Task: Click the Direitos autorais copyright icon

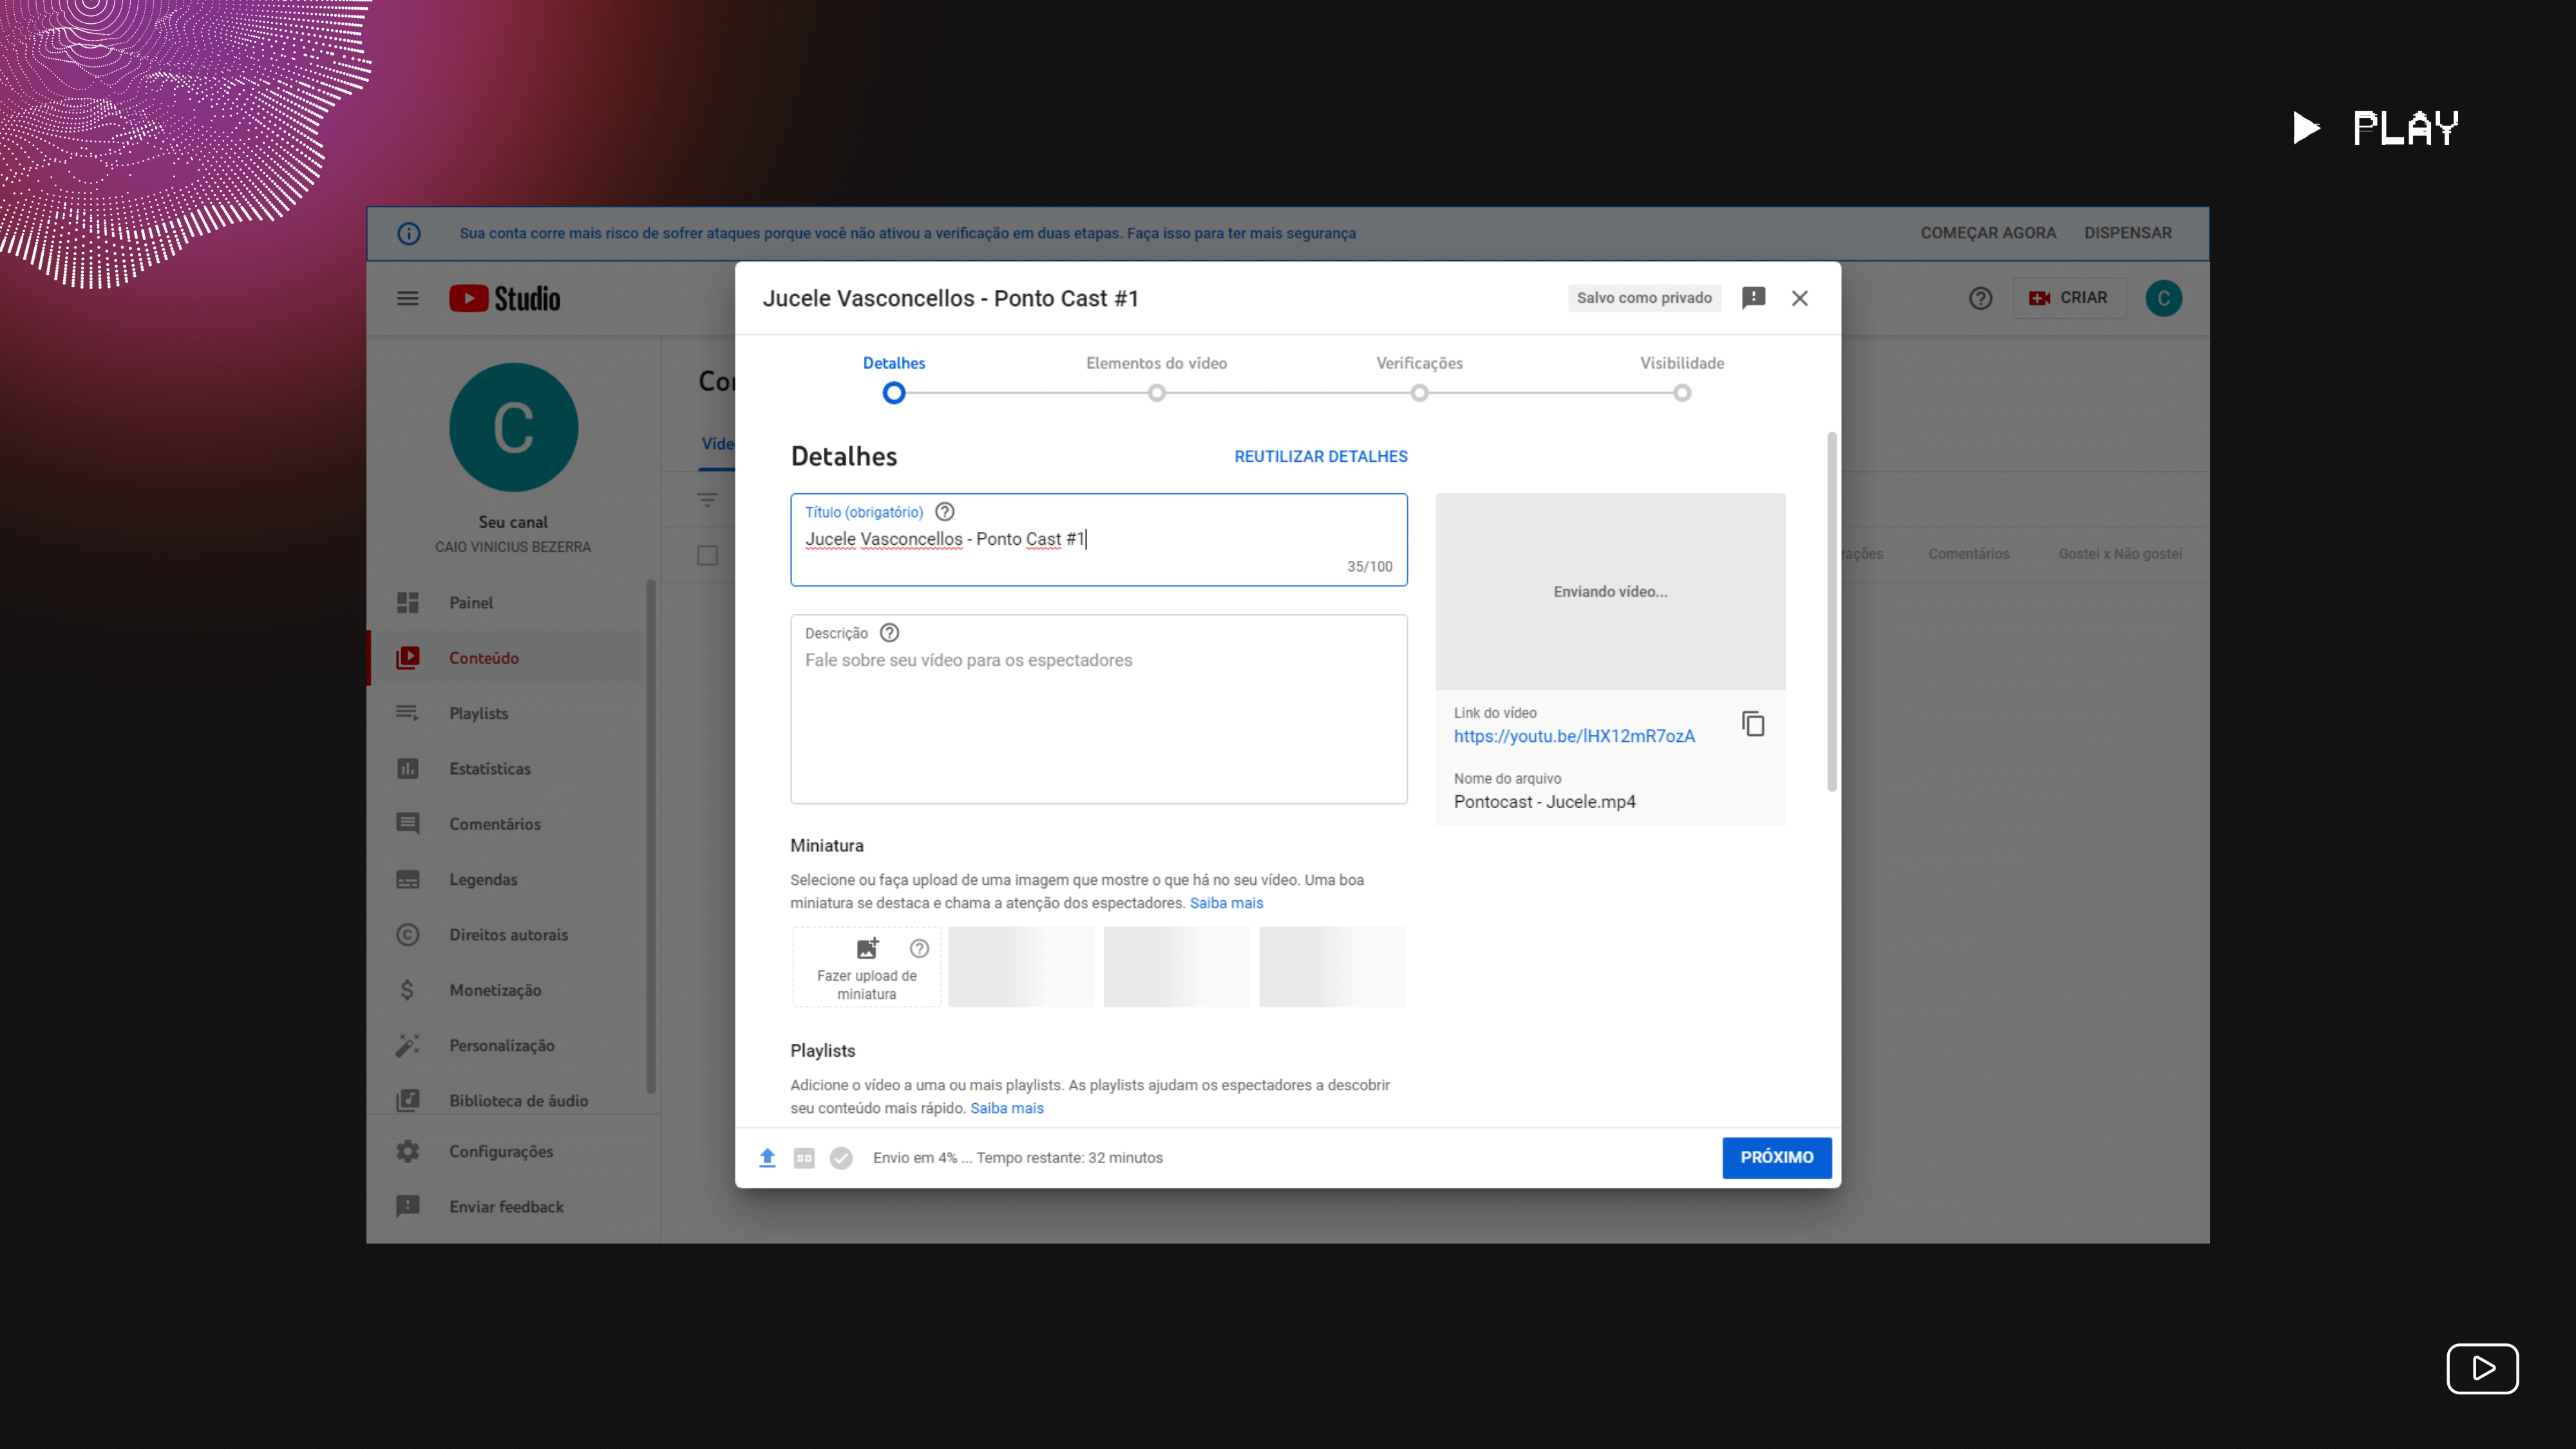Action: click(407, 935)
